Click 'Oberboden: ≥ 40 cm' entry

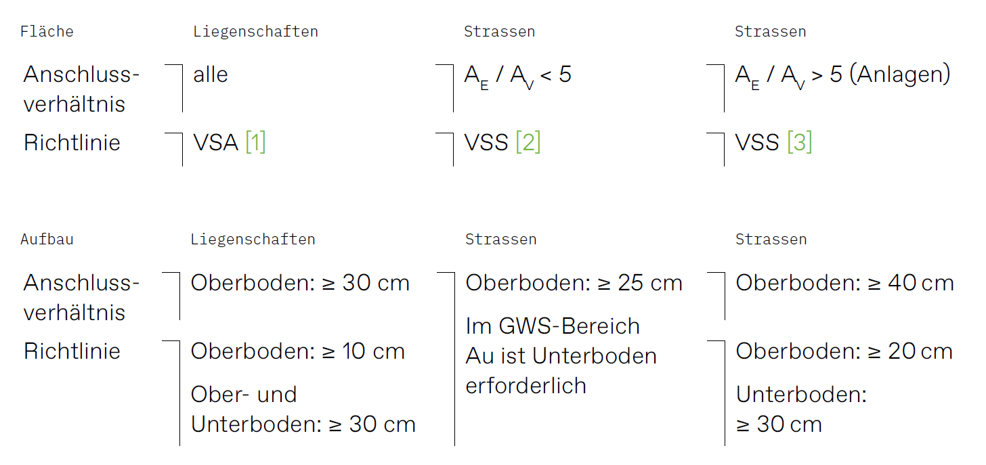click(x=844, y=283)
